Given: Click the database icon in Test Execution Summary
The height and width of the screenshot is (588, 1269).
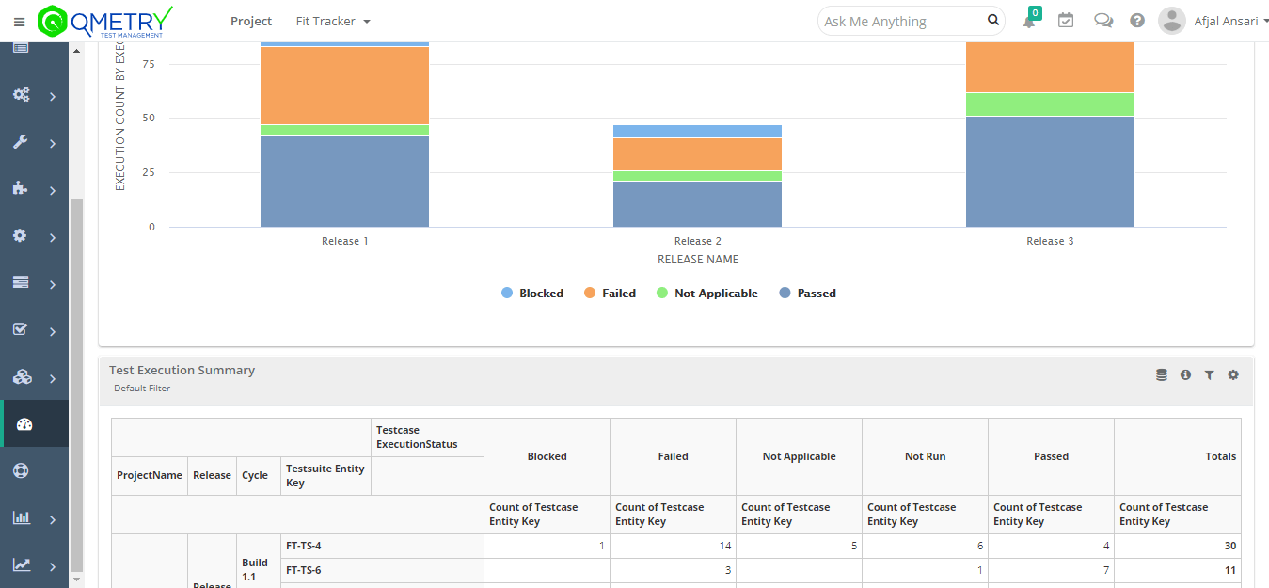Looking at the screenshot, I should click(1162, 375).
